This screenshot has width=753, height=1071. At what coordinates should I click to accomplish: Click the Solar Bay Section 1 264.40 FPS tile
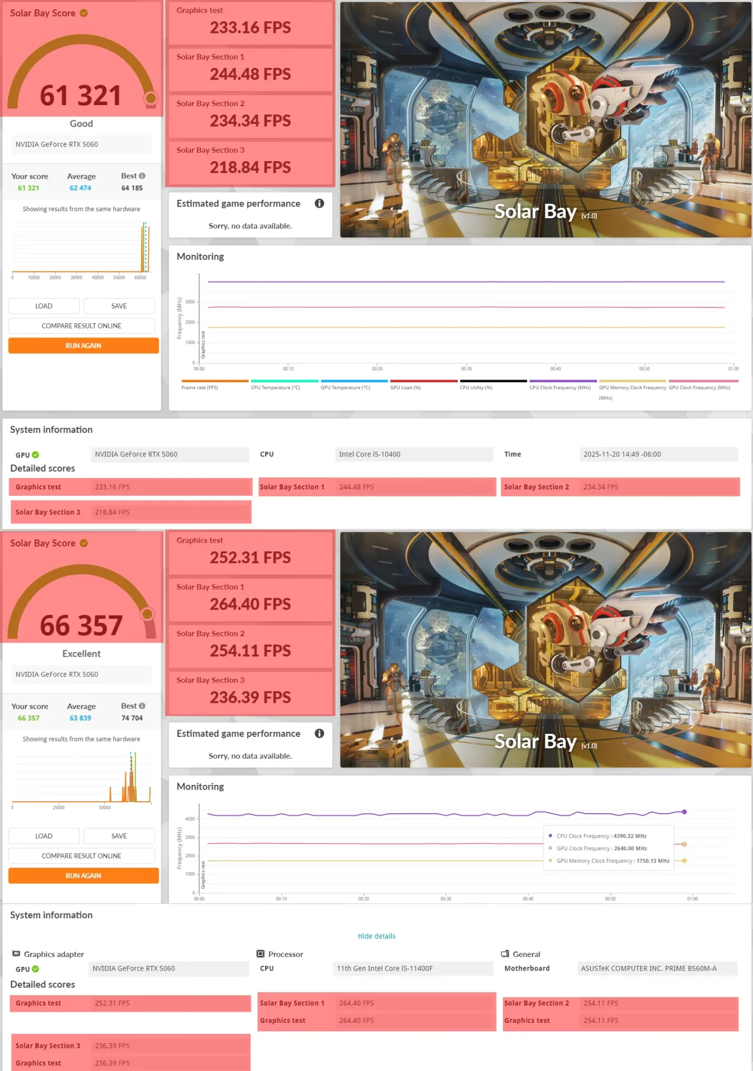click(x=250, y=600)
